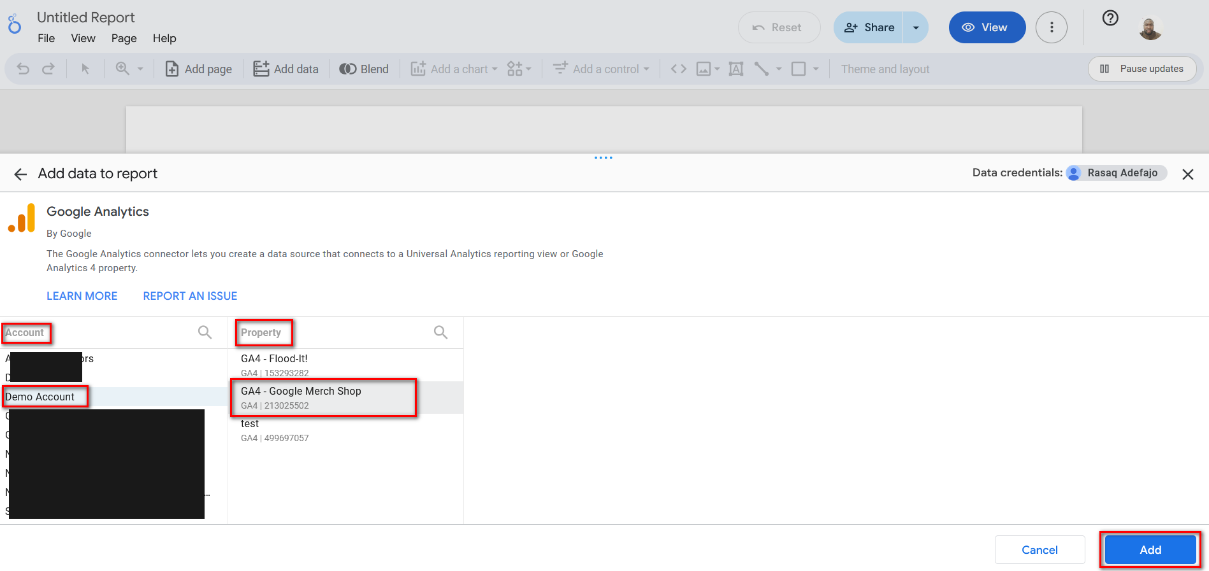Select Demo Account in account list
Image resolution: width=1209 pixels, height=571 pixels.
click(114, 397)
